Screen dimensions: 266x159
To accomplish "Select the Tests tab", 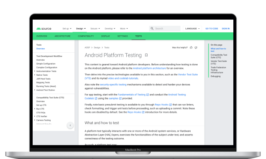I will click(x=138, y=36).
